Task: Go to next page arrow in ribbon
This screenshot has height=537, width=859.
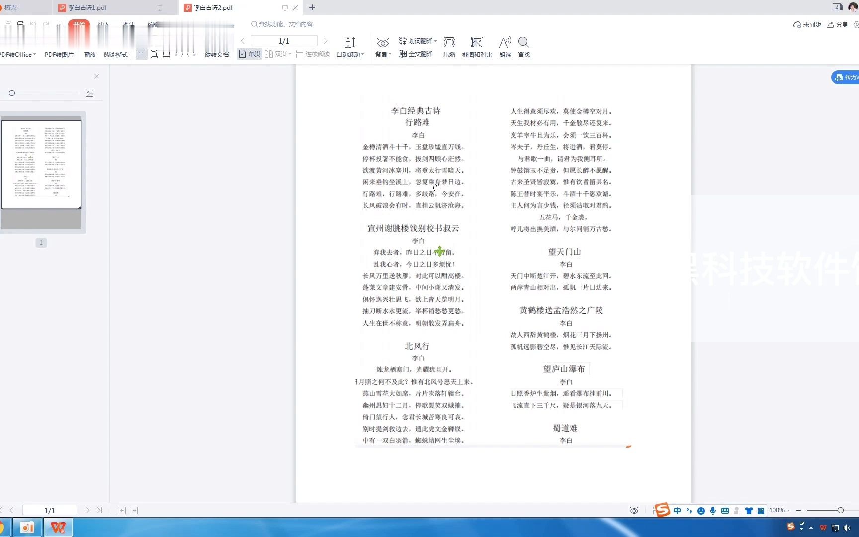Action: pos(326,41)
